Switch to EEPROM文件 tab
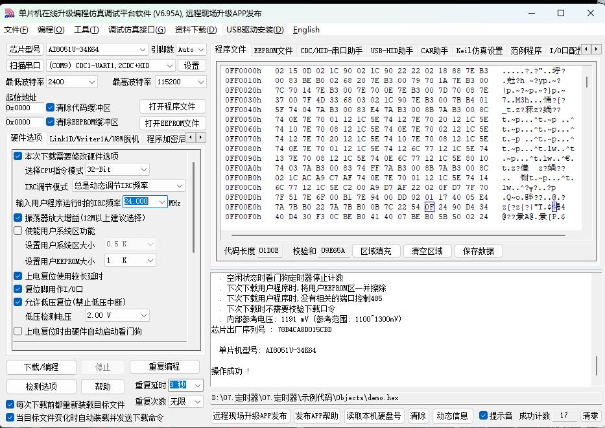605x428 pixels. (273, 51)
